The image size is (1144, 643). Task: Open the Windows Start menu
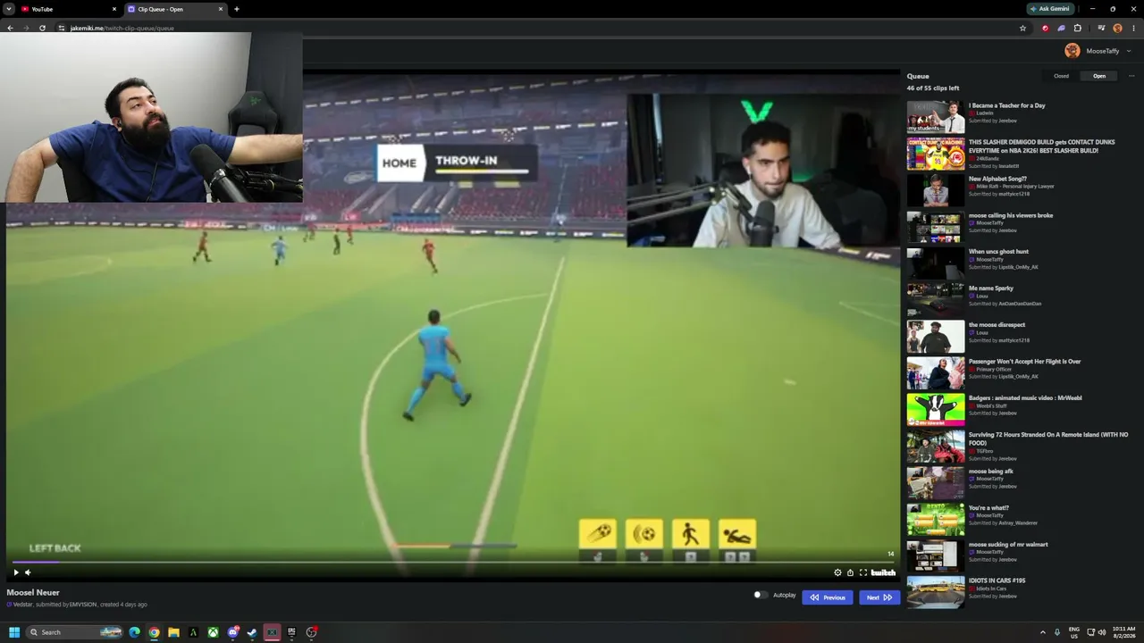point(14,632)
